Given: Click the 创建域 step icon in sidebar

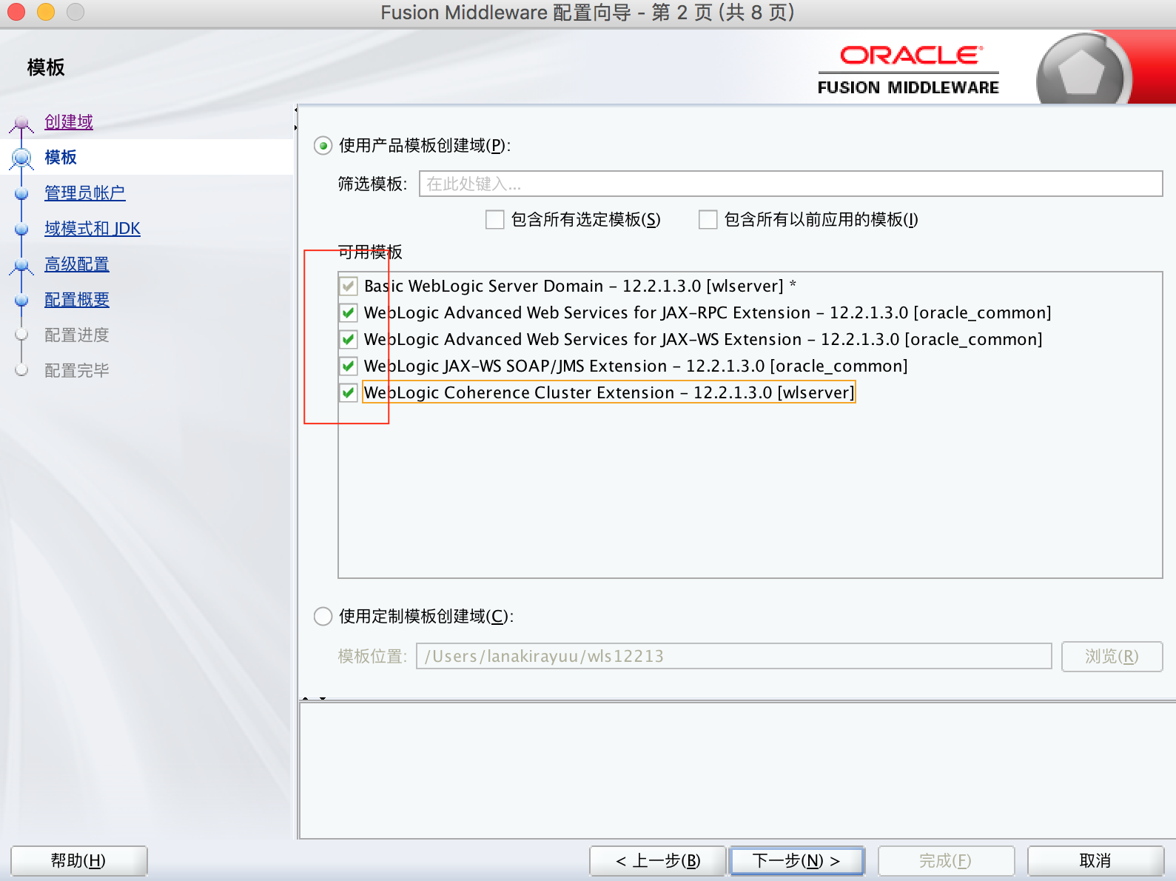Looking at the screenshot, I should 22,123.
